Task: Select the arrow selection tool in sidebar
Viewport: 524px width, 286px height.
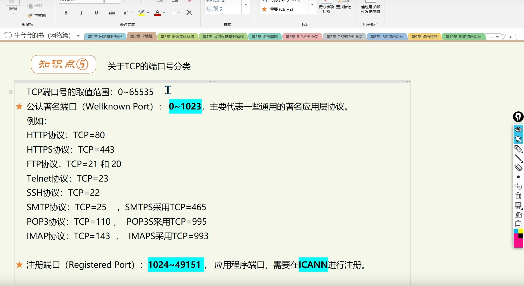Action: (x=518, y=139)
